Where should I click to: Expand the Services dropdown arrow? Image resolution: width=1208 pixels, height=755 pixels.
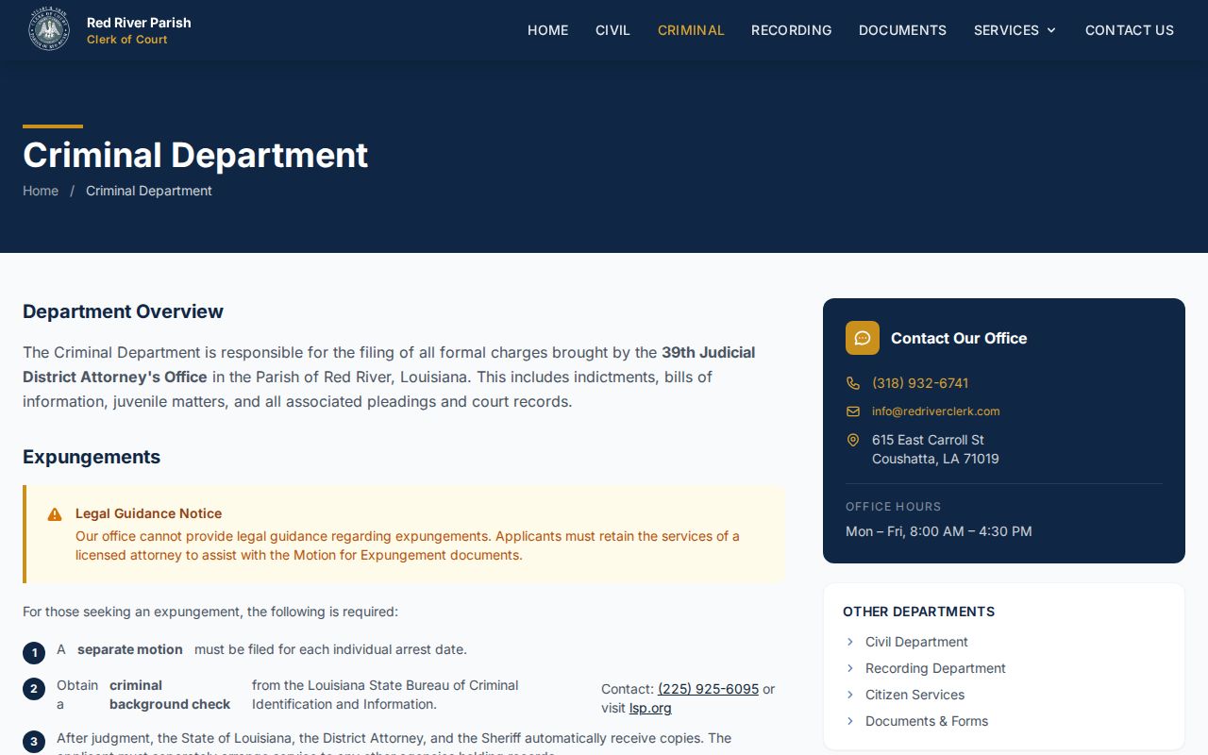pyautogui.click(x=1051, y=30)
